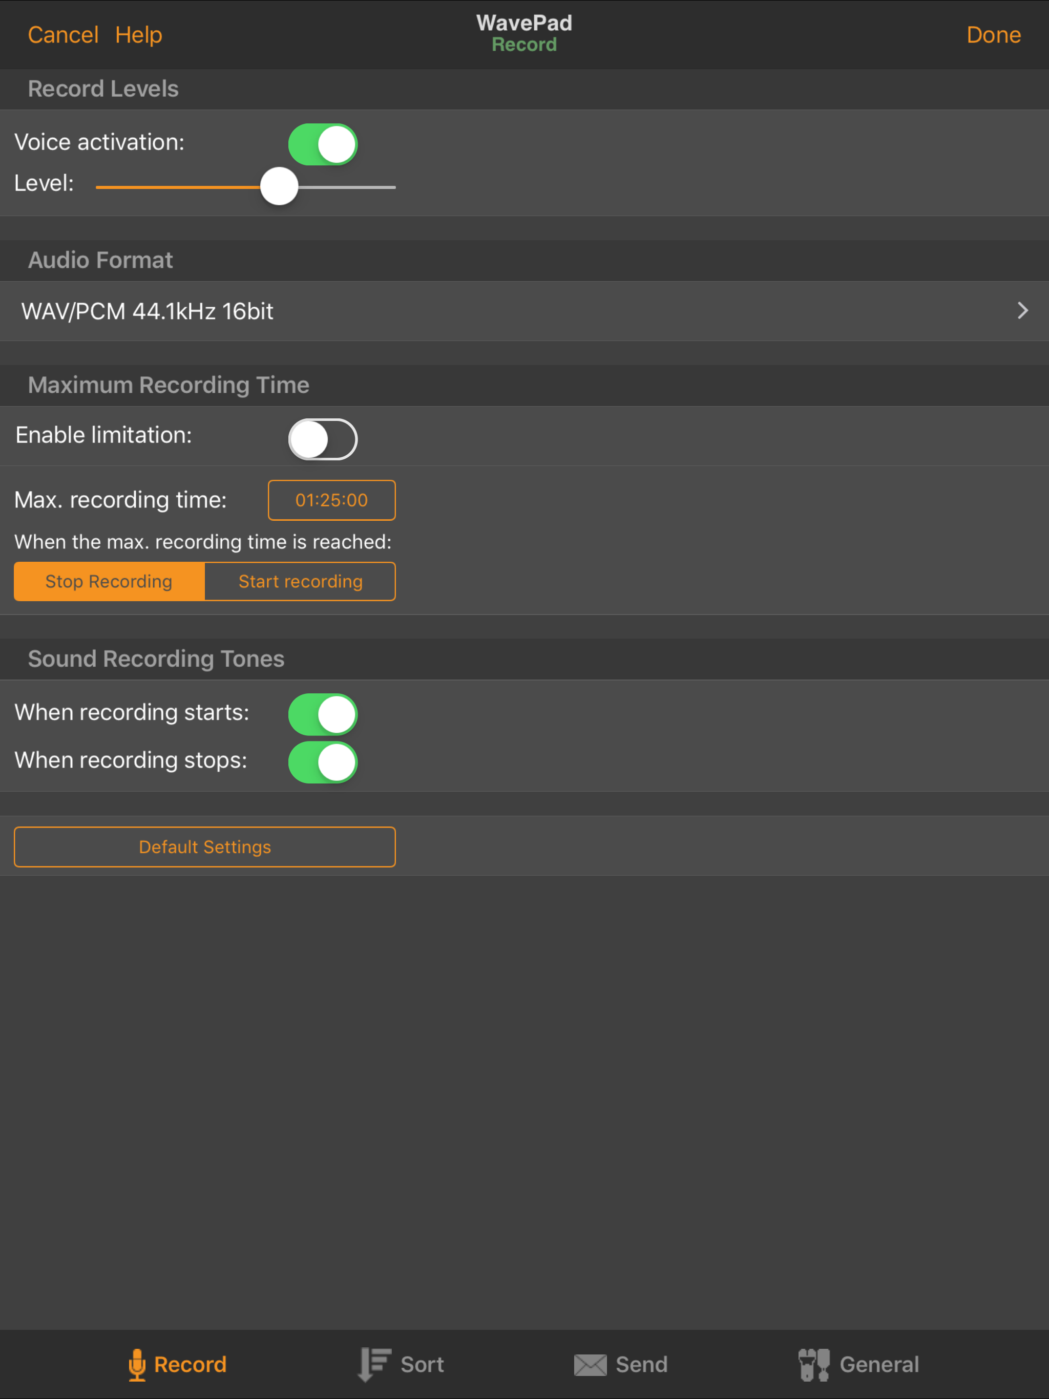
Task: Switch to the Sort tab label
Action: tap(422, 1365)
